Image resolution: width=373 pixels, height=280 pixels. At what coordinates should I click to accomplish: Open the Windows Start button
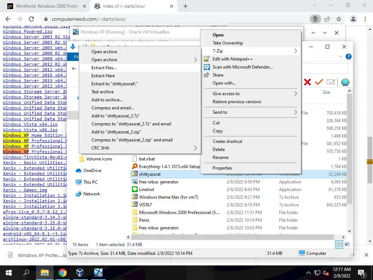pyautogui.click(x=9, y=273)
